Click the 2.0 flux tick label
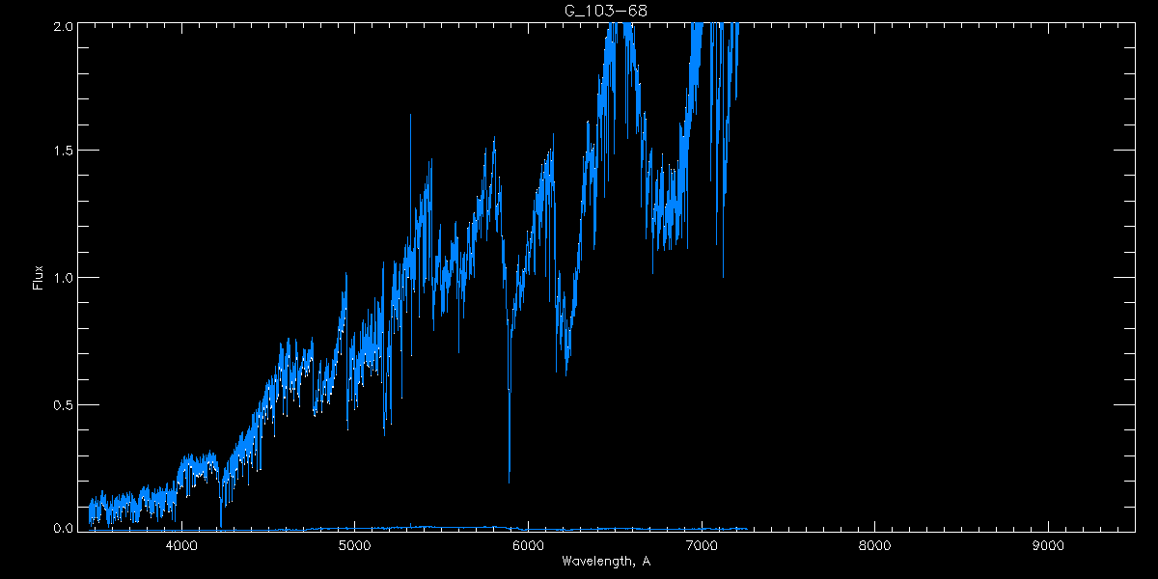 click(63, 27)
